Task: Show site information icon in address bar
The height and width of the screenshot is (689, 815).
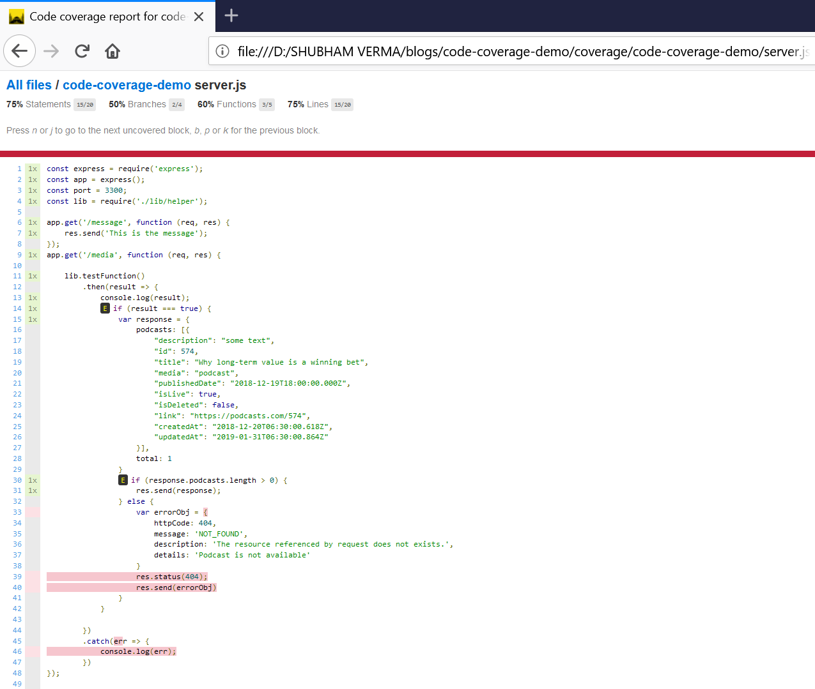Action: pyautogui.click(x=222, y=51)
